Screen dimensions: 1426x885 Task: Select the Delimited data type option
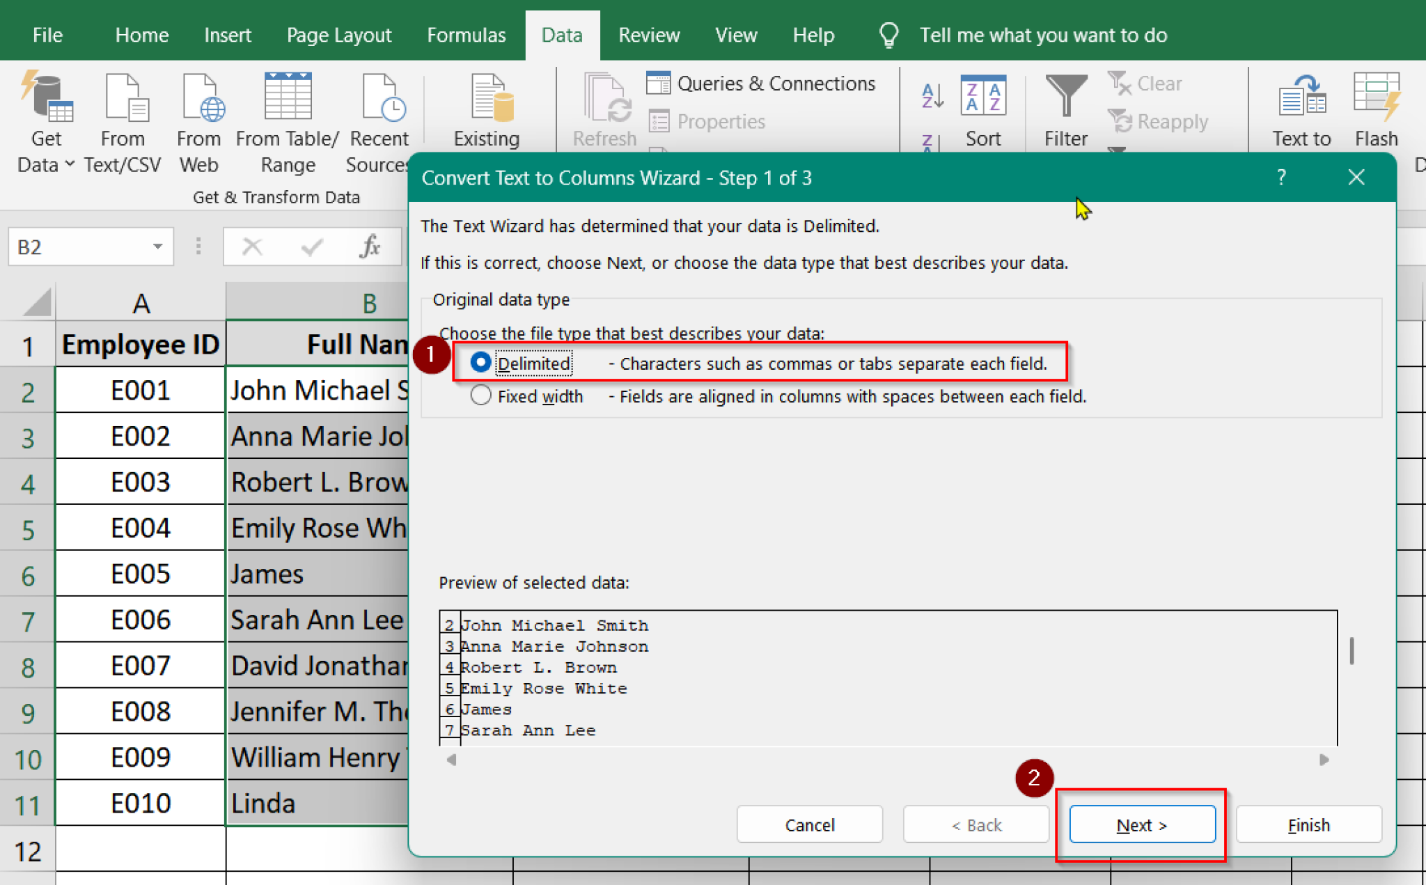481,362
